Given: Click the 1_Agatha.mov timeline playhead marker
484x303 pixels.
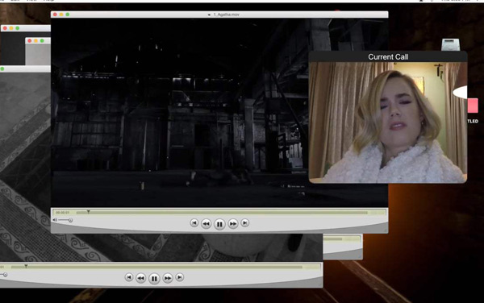Looking at the screenshot, I should coord(88,212).
